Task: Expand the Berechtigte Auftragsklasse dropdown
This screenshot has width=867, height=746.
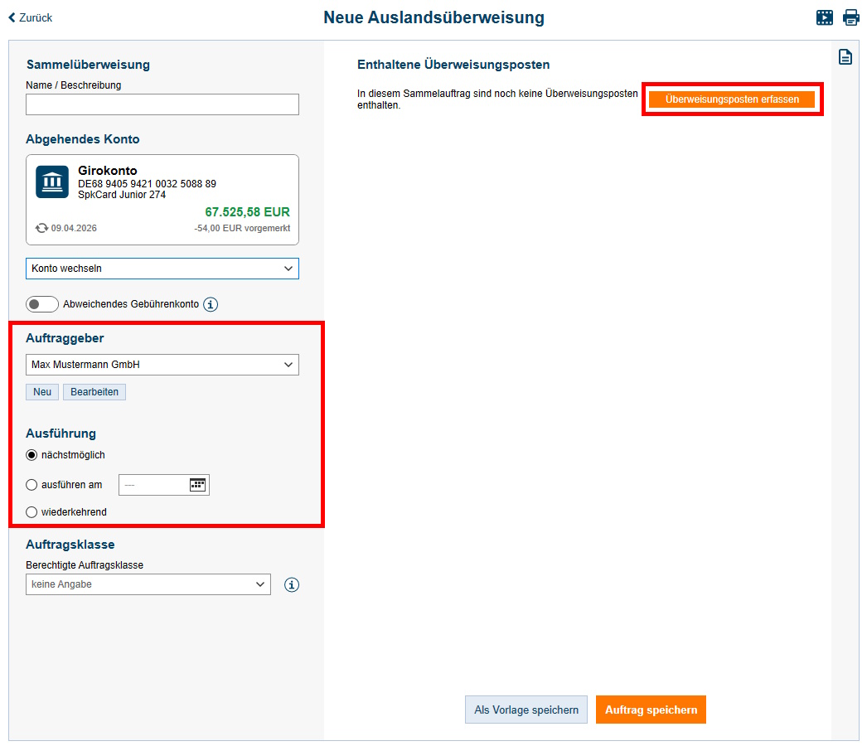Action: point(148,584)
